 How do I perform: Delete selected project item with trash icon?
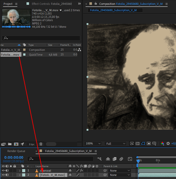tap(41, 144)
